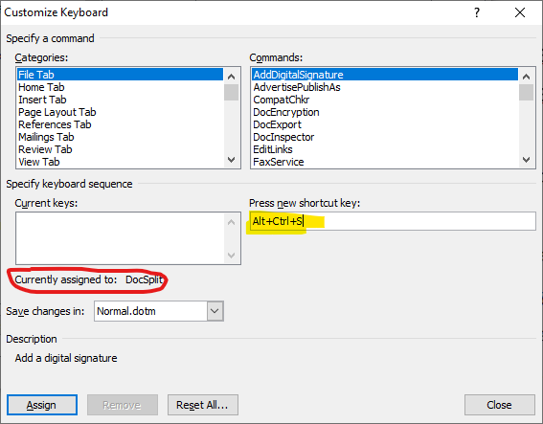
Task: Select Home Tab category
Action: pos(120,87)
